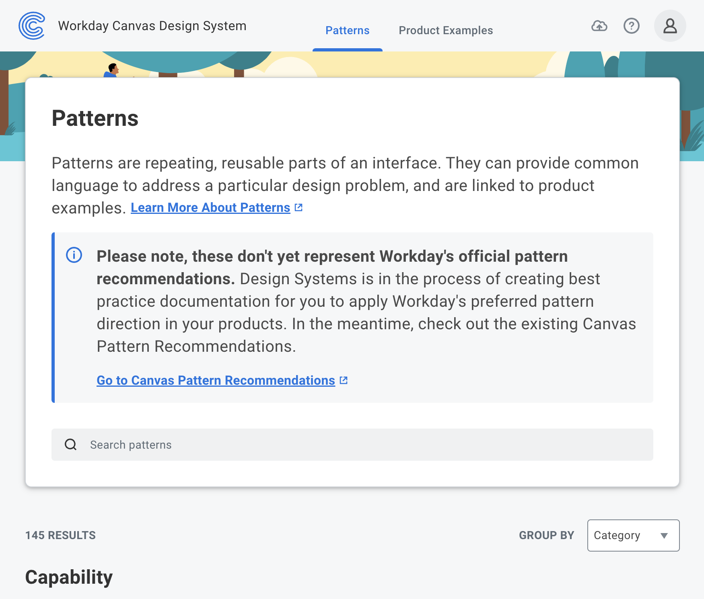Open the cloud upload icon

(599, 26)
